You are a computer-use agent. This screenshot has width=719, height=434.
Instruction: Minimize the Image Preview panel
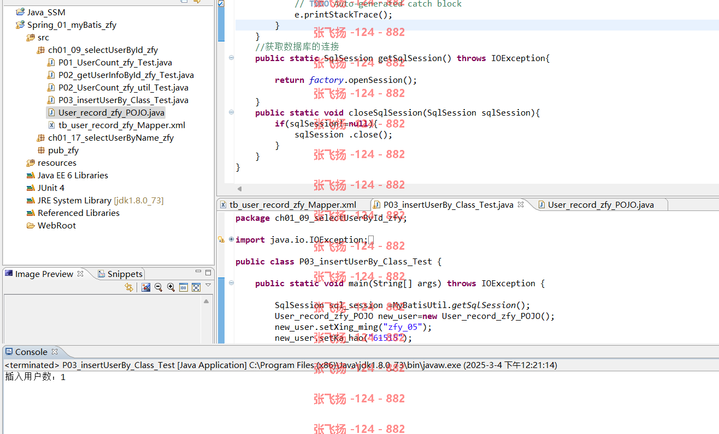pos(198,272)
